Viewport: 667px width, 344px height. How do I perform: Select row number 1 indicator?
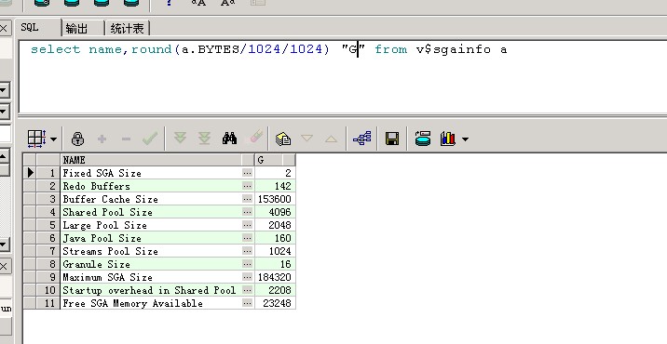coord(48,173)
